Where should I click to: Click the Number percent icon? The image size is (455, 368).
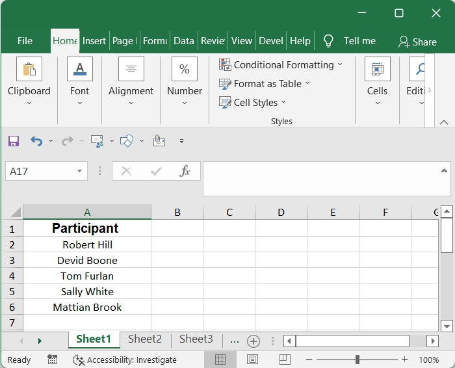pyautogui.click(x=184, y=69)
